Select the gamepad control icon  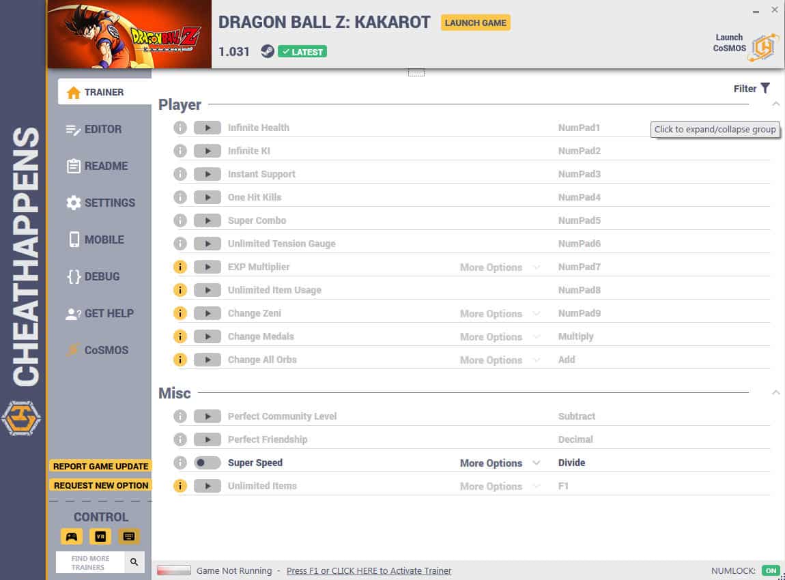point(72,536)
